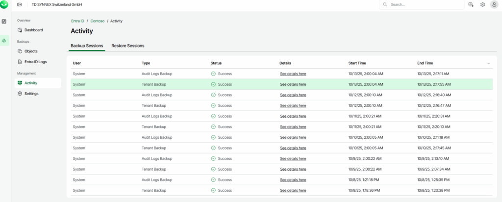Click into the Search input field
This screenshot has width=502, height=202.
click(x=424, y=4)
